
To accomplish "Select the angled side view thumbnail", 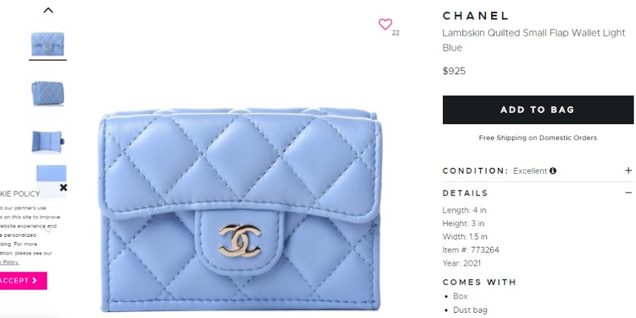I will point(48,93).
